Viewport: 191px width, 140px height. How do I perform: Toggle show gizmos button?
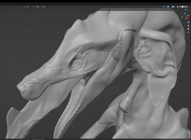(x=168, y=7)
